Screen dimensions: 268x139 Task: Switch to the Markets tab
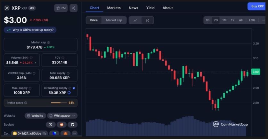(x=114, y=8)
